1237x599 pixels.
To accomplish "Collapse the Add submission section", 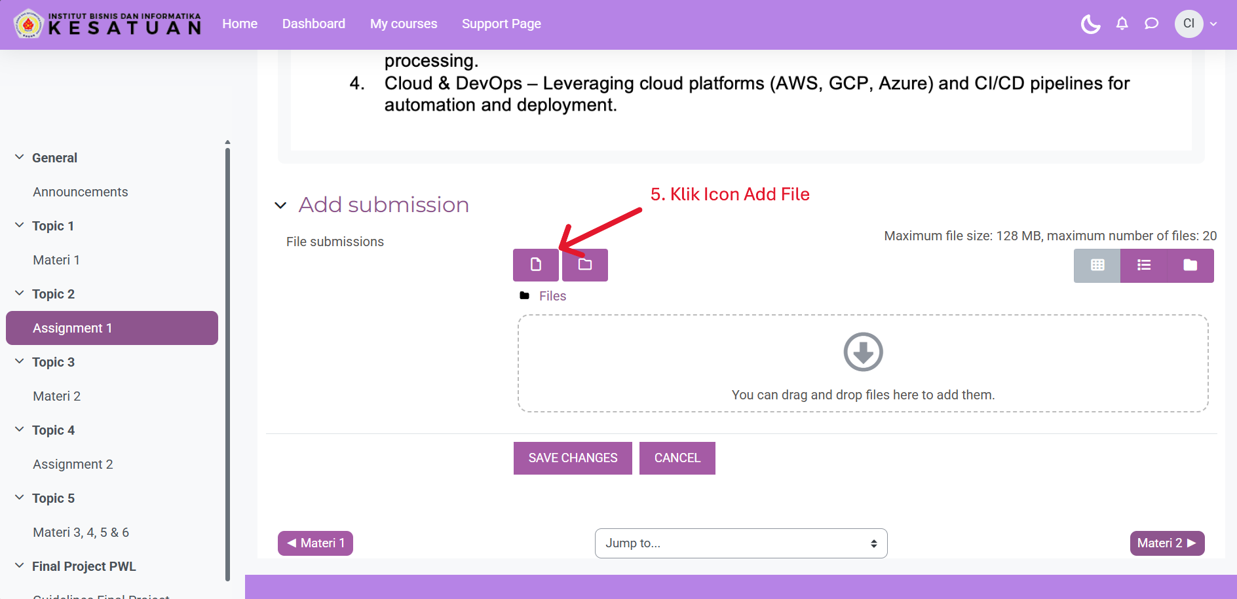I will tap(280, 206).
